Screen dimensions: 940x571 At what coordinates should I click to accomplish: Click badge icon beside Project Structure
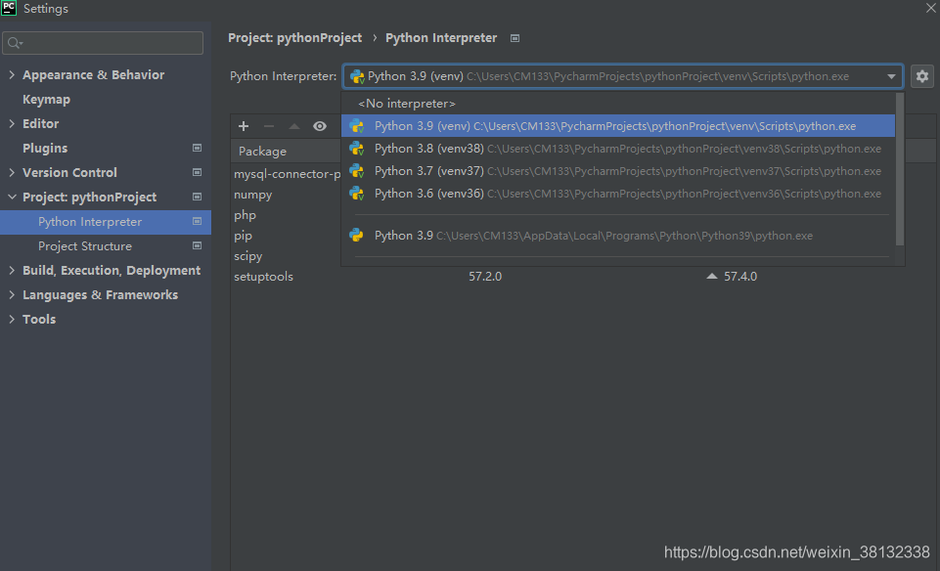tap(197, 245)
